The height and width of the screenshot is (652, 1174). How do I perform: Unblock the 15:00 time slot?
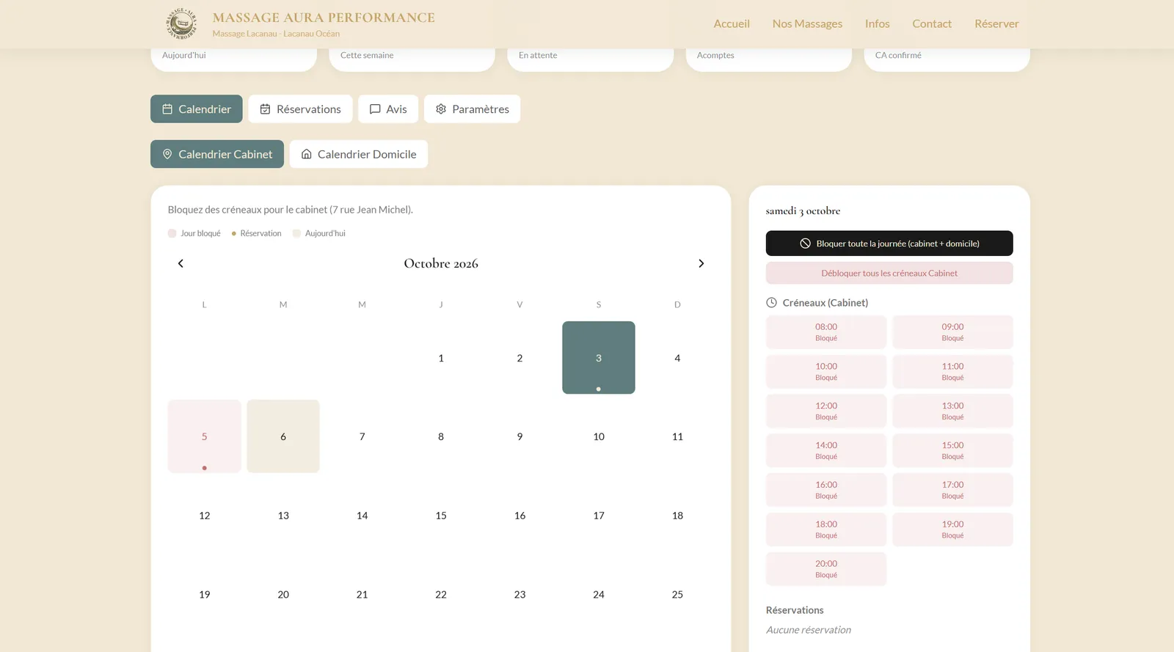coord(952,451)
